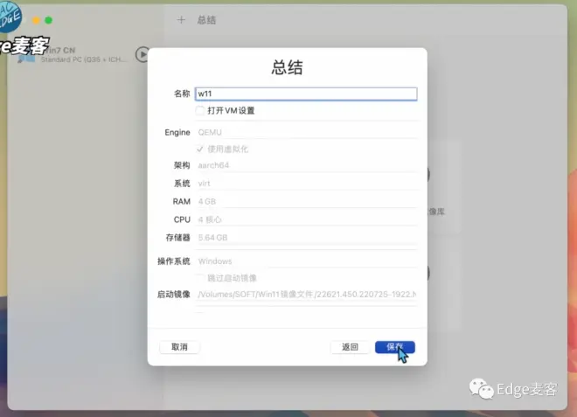577x417 pixels.
Task: Enable the 打开 VM 设置 checkbox
Action: (200, 110)
